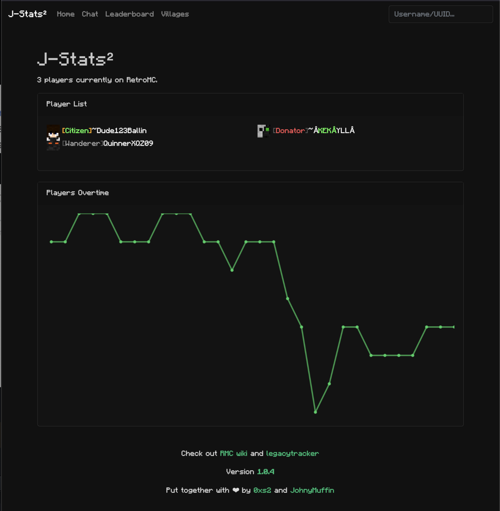Open the Home navigation item

click(x=65, y=14)
